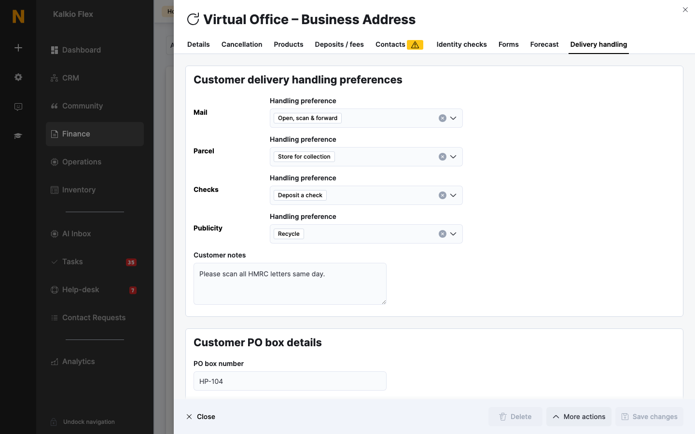Click the warning icon on Contacts tab
The height and width of the screenshot is (434, 695).
(415, 45)
